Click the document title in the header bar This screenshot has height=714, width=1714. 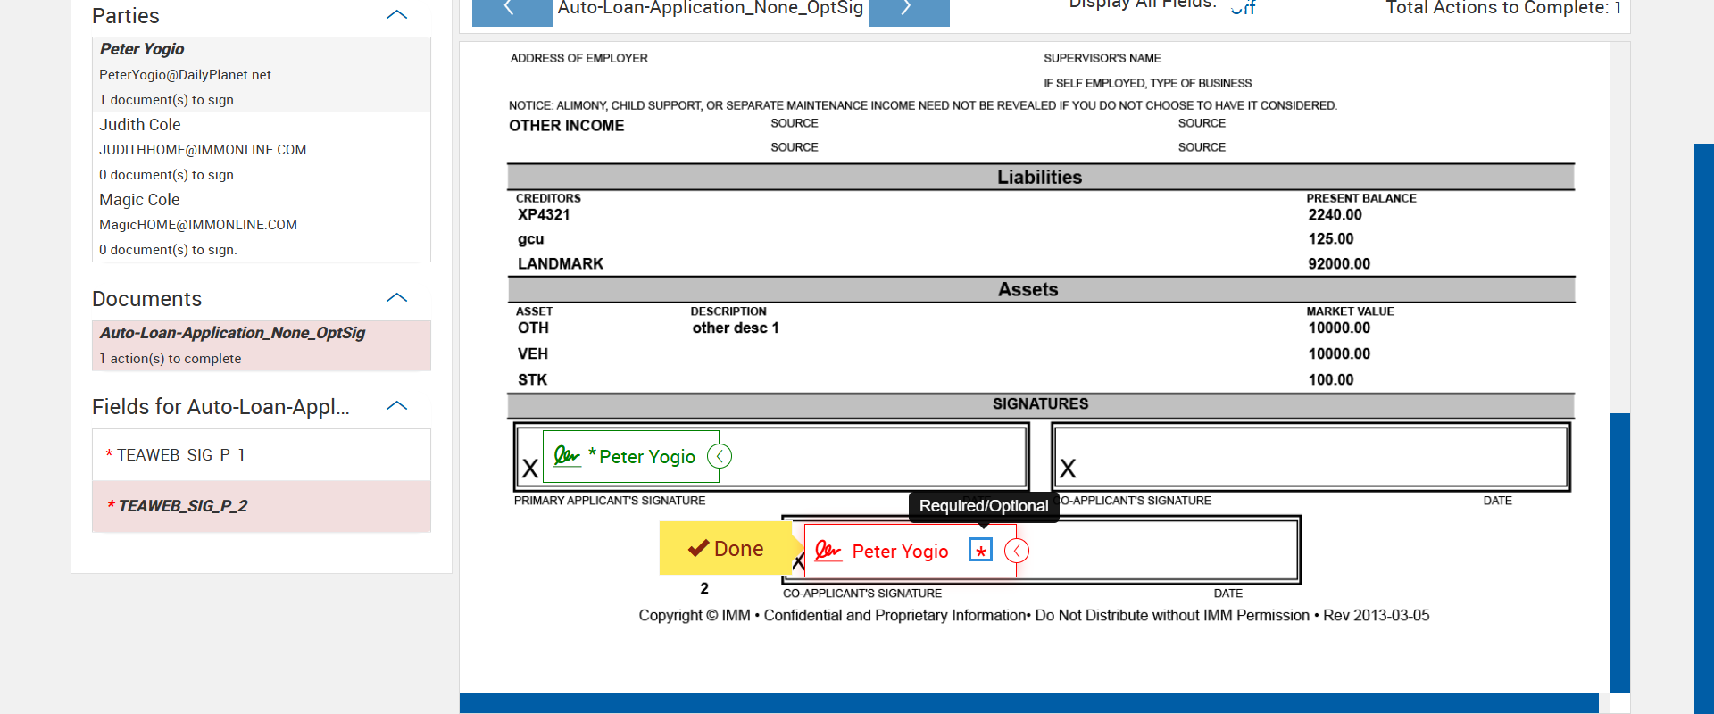[711, 8]
